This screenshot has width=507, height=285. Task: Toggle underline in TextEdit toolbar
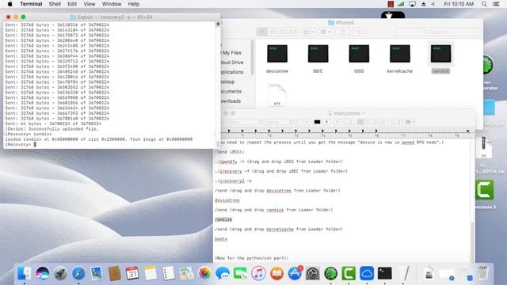(x=350, y=122)
